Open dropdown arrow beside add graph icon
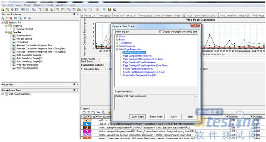Image resolution: width=266 pixels, height=142 pixels. tap(7, 18)
